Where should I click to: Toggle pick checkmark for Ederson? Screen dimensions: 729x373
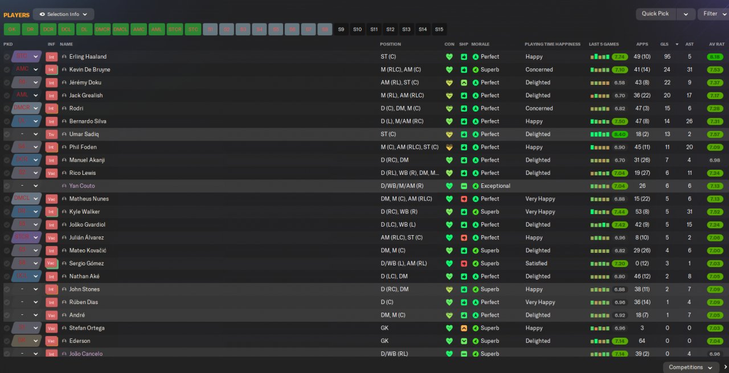[7, 341]
